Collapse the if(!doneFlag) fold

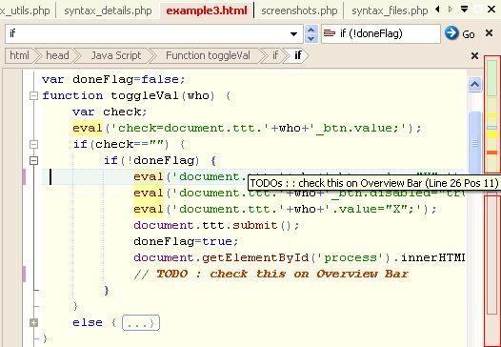pyautogui.click(x=33, y=160)
